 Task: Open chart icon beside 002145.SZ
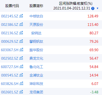pyautogui.click(x=21, y=16)
